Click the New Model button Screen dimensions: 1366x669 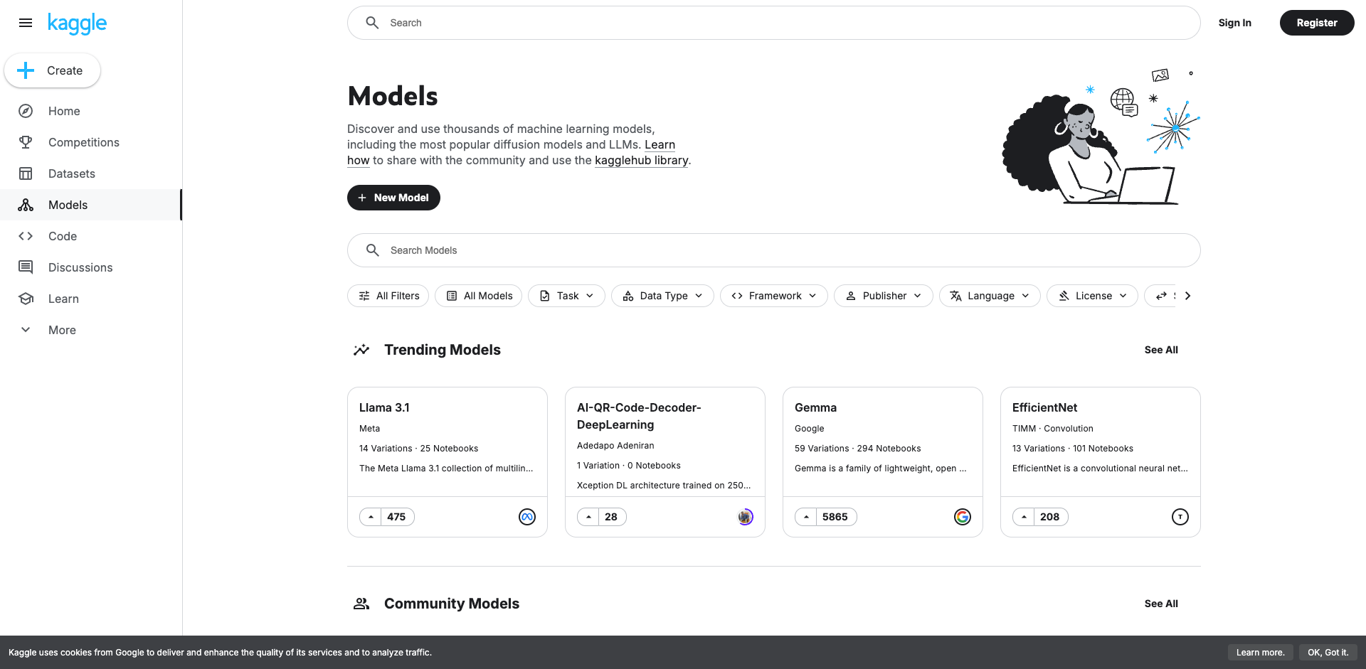(393, 198)
